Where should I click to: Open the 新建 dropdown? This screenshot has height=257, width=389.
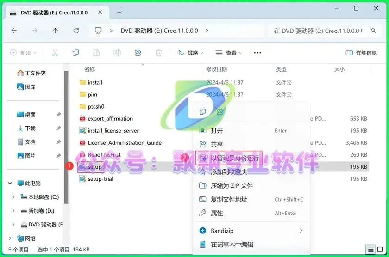coord(23,53)
